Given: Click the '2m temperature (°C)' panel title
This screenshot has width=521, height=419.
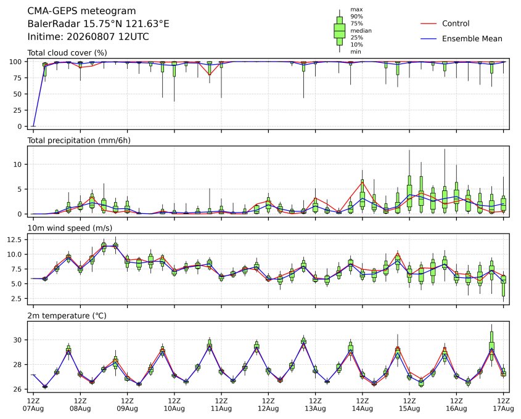Looking at the screenshot, I should coord(67,315).
